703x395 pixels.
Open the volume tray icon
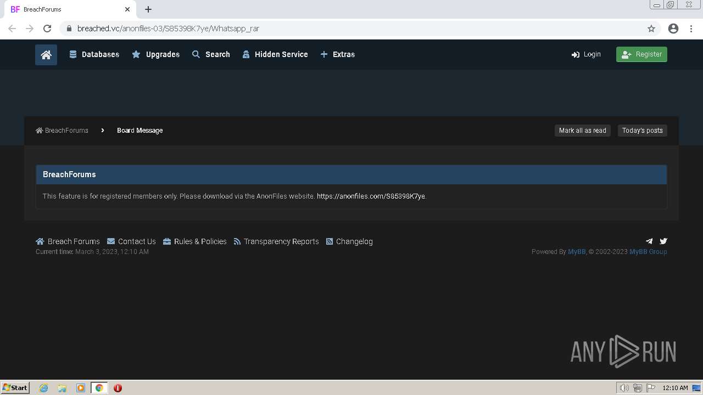click(624, 388)
